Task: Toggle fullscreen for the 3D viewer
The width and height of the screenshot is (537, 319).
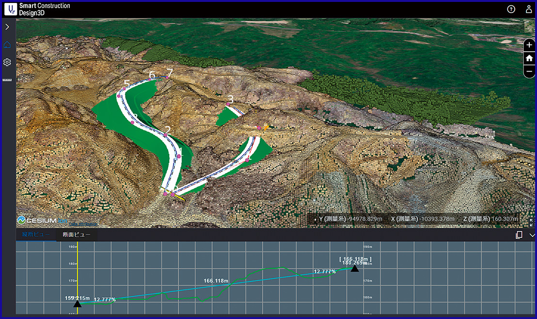Action: click(x=532, y=223)
